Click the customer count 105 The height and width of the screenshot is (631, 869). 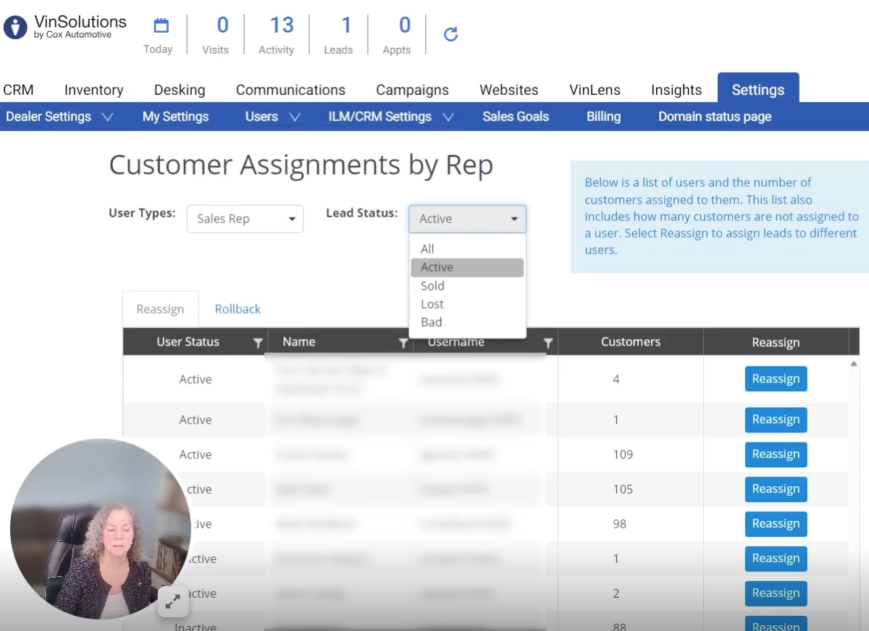coord(623,489)
